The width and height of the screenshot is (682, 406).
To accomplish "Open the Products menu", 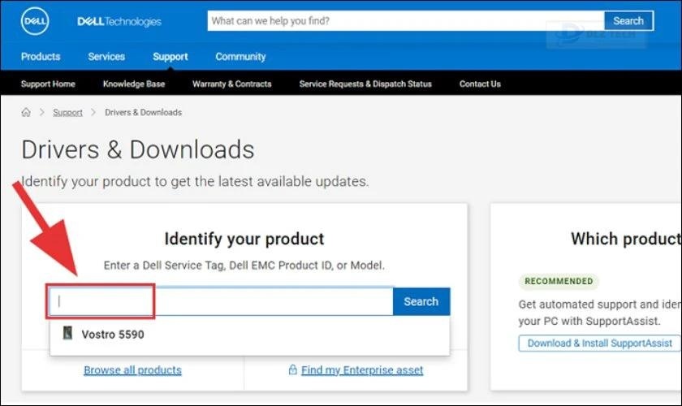I will click(41, 57).
